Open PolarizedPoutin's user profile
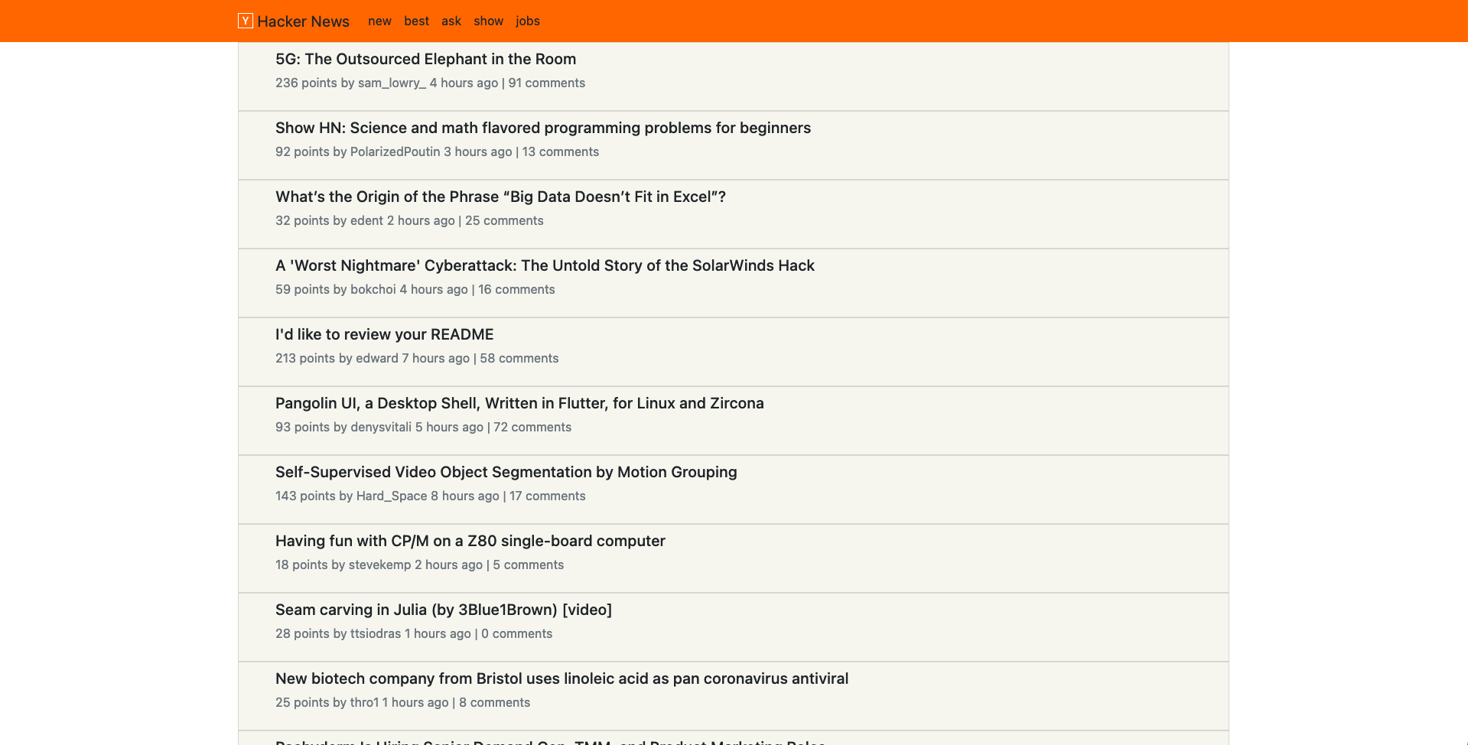Image resolution: width=1468 pixels, height=745 pixels. (x=395, y=151)
